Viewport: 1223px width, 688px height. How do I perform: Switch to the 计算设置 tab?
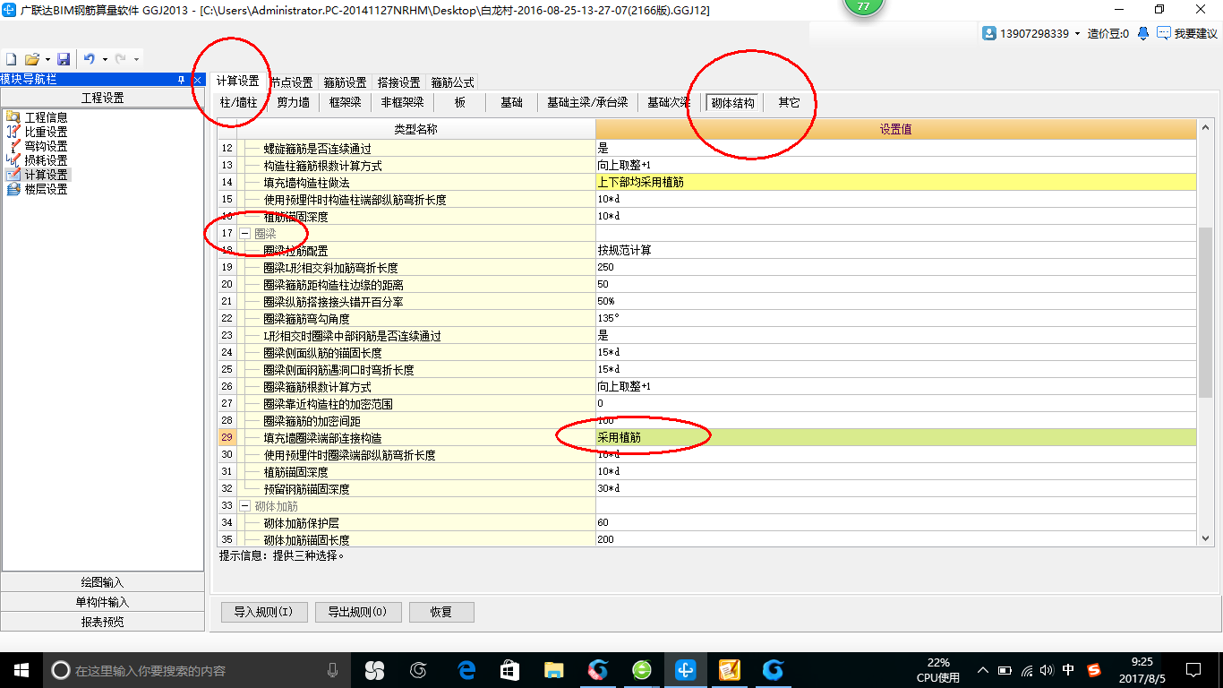pos(237,82)
